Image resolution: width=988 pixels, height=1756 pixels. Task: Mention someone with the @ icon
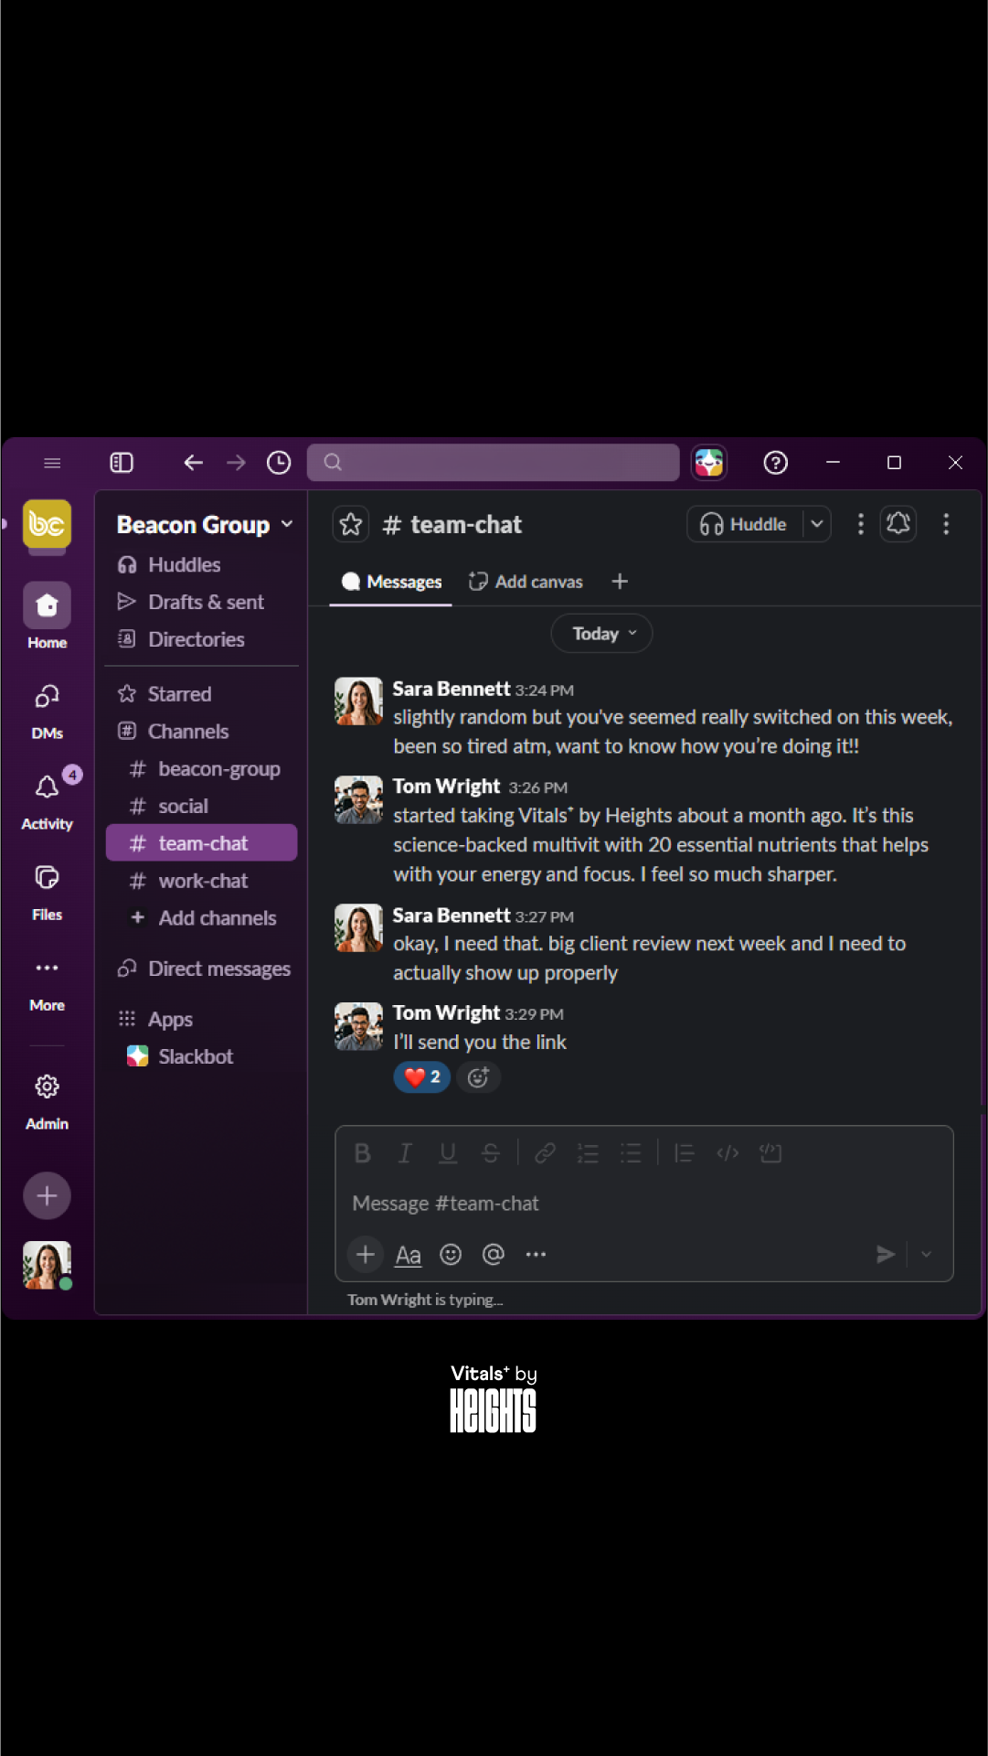click(x=494, y=1255)
